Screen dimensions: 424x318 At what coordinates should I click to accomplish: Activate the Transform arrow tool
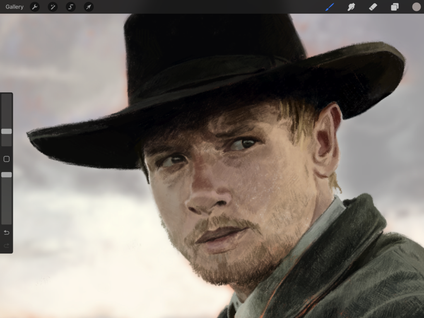tap(89, 7)
